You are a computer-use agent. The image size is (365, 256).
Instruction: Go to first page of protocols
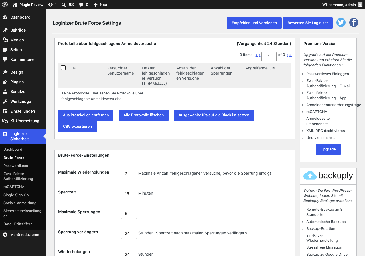click(x=257, y=55)
